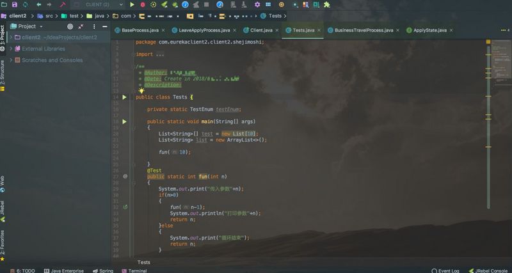Open the JRebel Console

pos(488,270)
